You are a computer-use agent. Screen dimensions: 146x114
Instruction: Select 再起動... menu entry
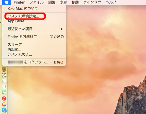coord(34,49)
